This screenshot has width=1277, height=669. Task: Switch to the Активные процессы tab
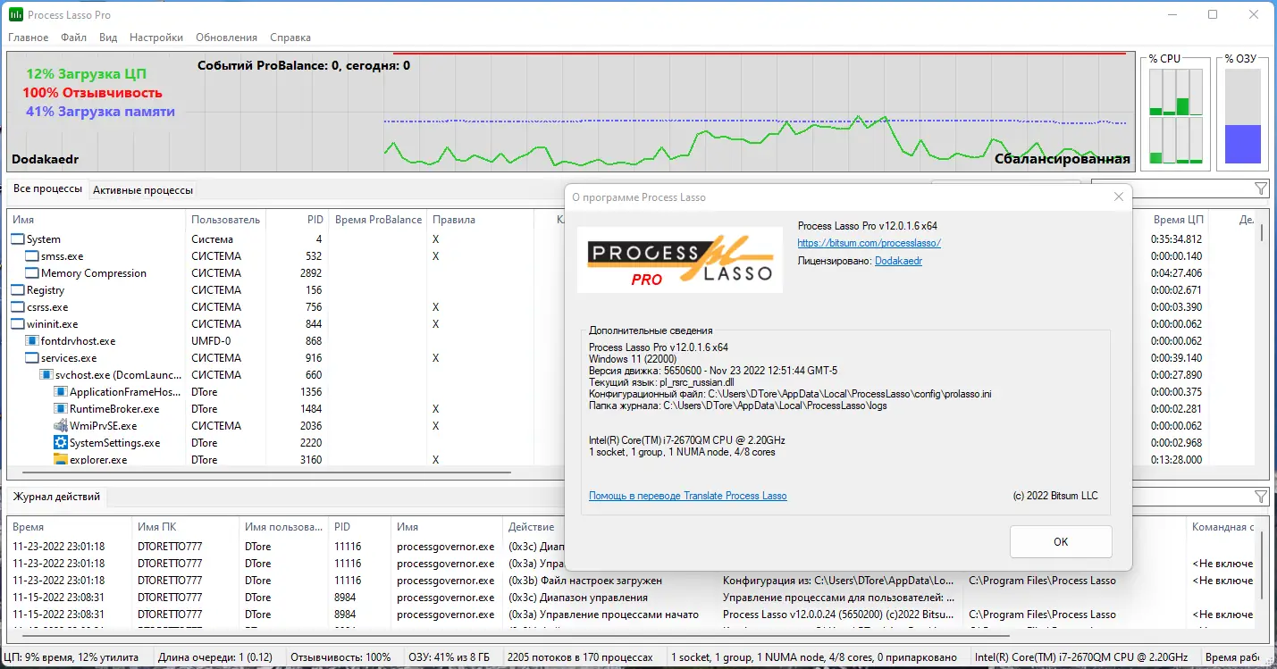[x=143, y=190]
